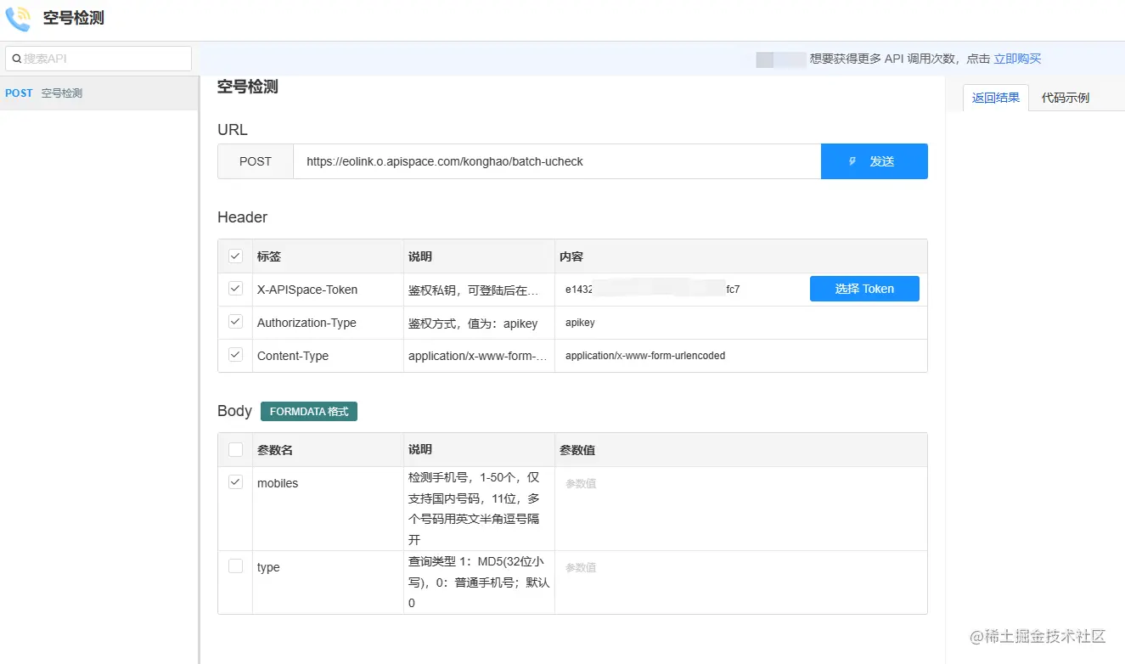Click the request URL input field

pyautogui.click(x=557, y=161)
